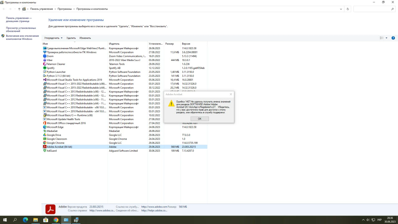The width and height of the screenshot is (398, 224).
Task: Show hidden tray icons chevron
Action: pyautogui.click(x=363, y=220)
